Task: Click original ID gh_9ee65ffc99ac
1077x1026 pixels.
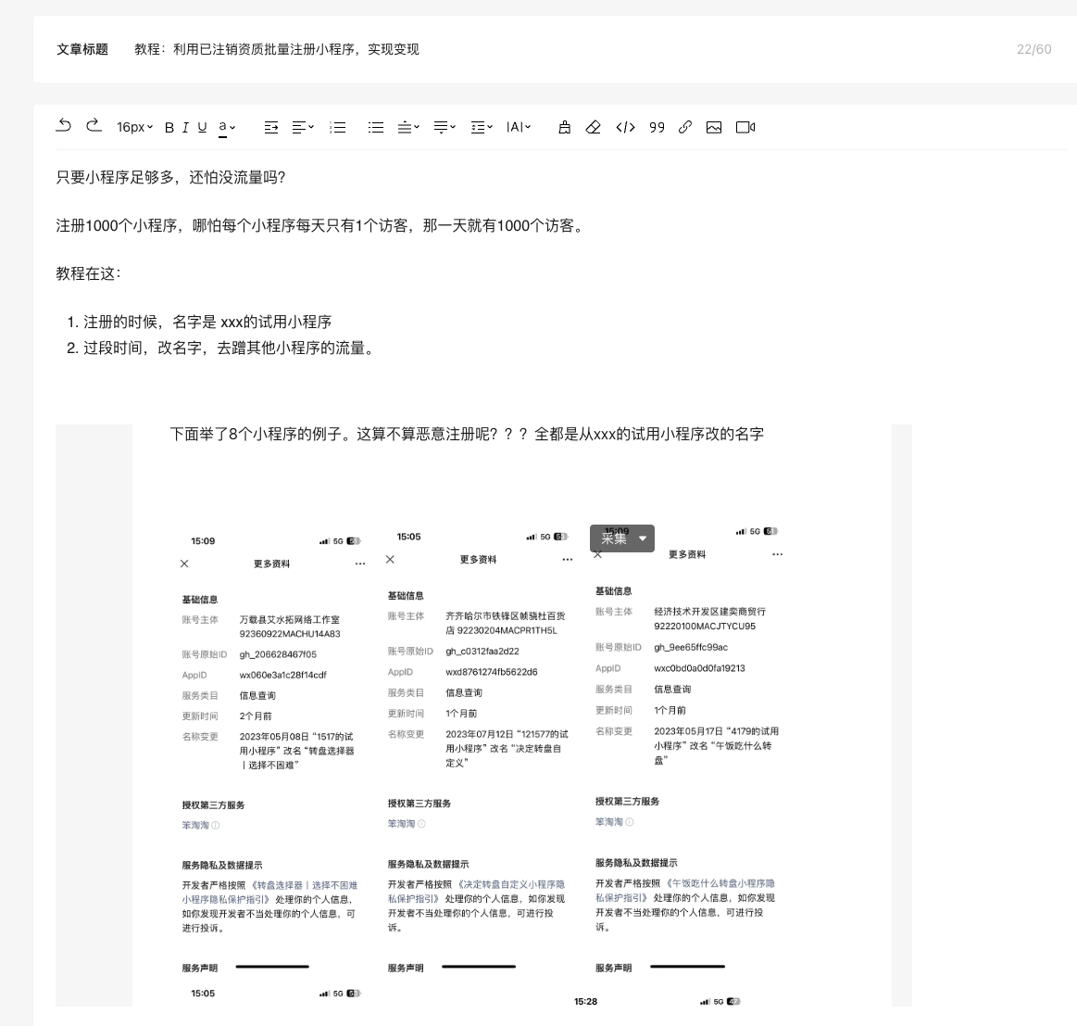Action: (691, 648)
